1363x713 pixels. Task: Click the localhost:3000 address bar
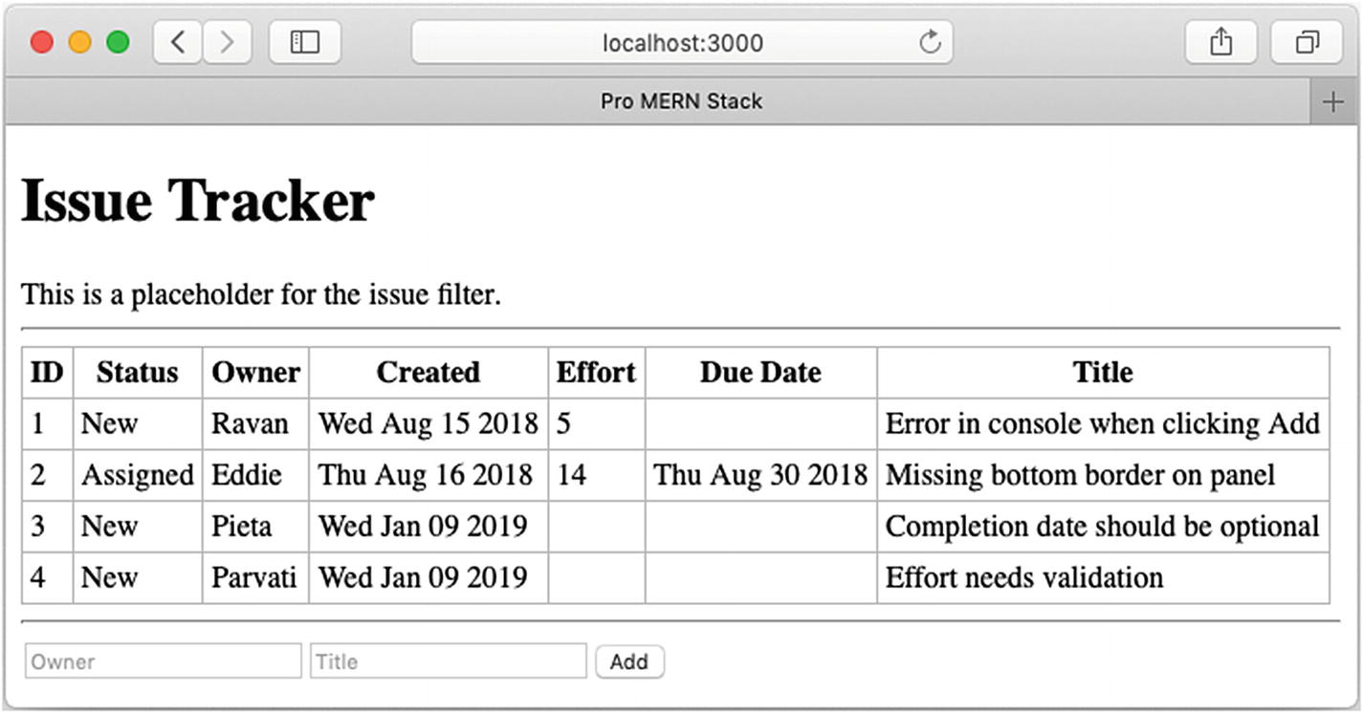(x=682, y=43)
